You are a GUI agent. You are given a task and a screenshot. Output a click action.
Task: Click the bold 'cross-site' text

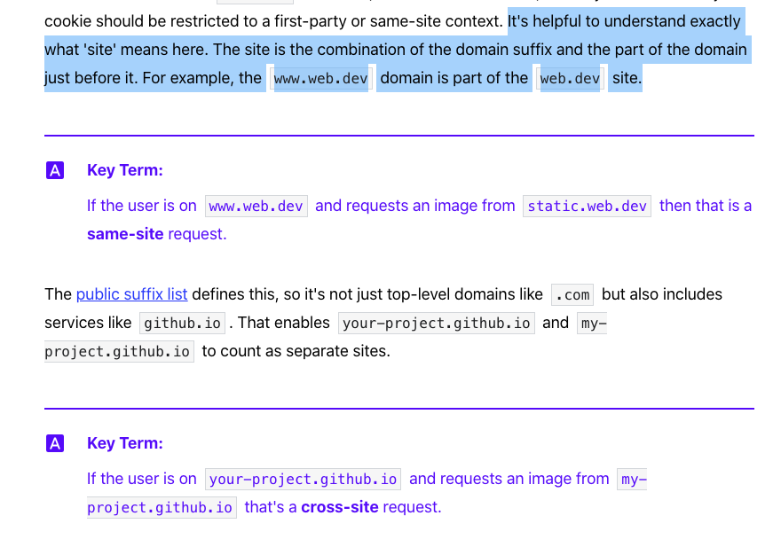339,507
